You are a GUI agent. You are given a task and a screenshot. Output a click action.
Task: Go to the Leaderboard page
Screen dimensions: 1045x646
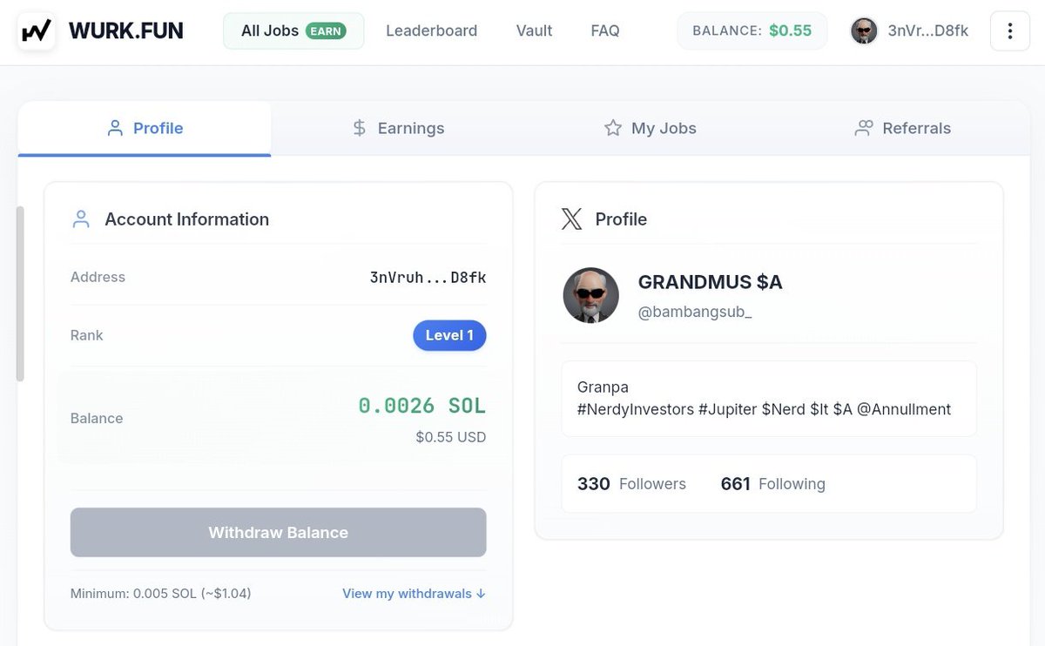coord(432,30)
